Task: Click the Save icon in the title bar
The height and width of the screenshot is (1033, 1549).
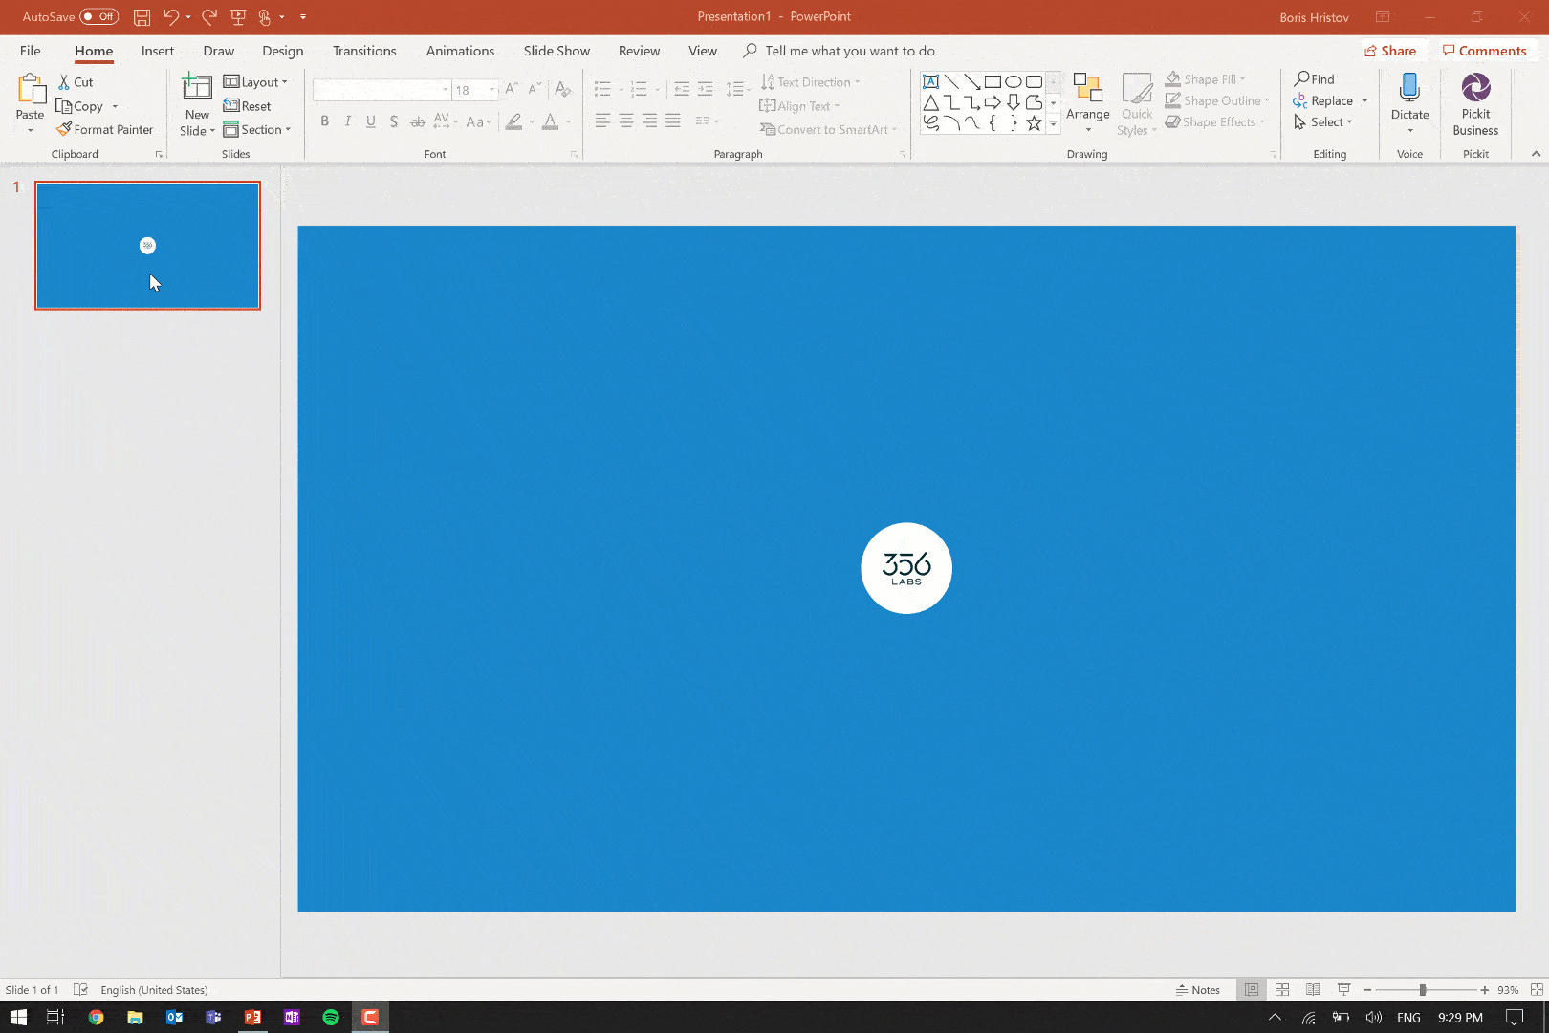Action: (x=142, y=16)
